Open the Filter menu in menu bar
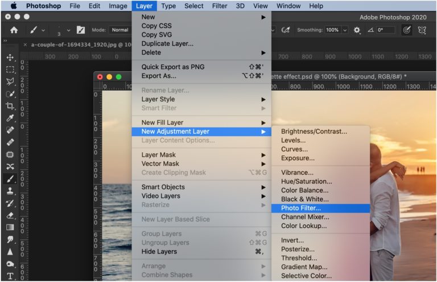This screenshot has width=437, height=282. pyautogui.click(x=220, y=6)
